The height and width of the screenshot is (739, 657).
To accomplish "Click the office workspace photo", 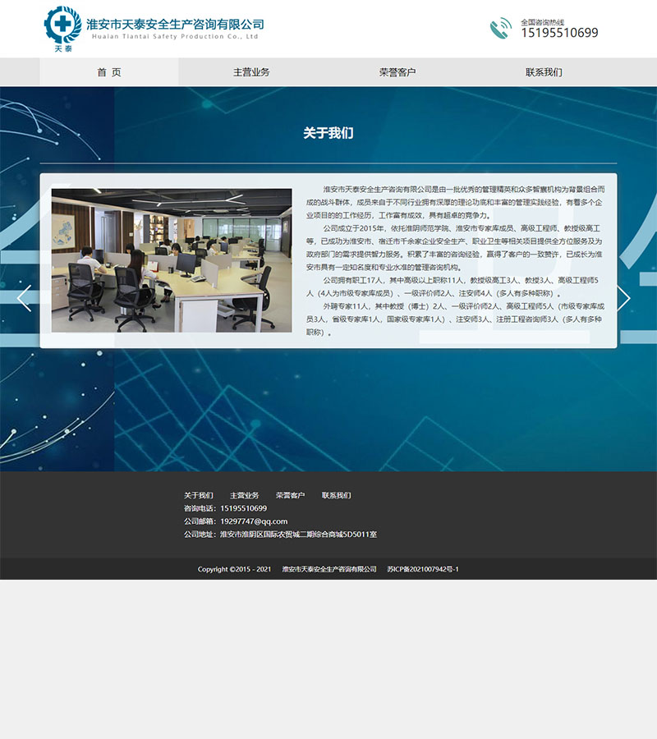I will coord(172,260).
